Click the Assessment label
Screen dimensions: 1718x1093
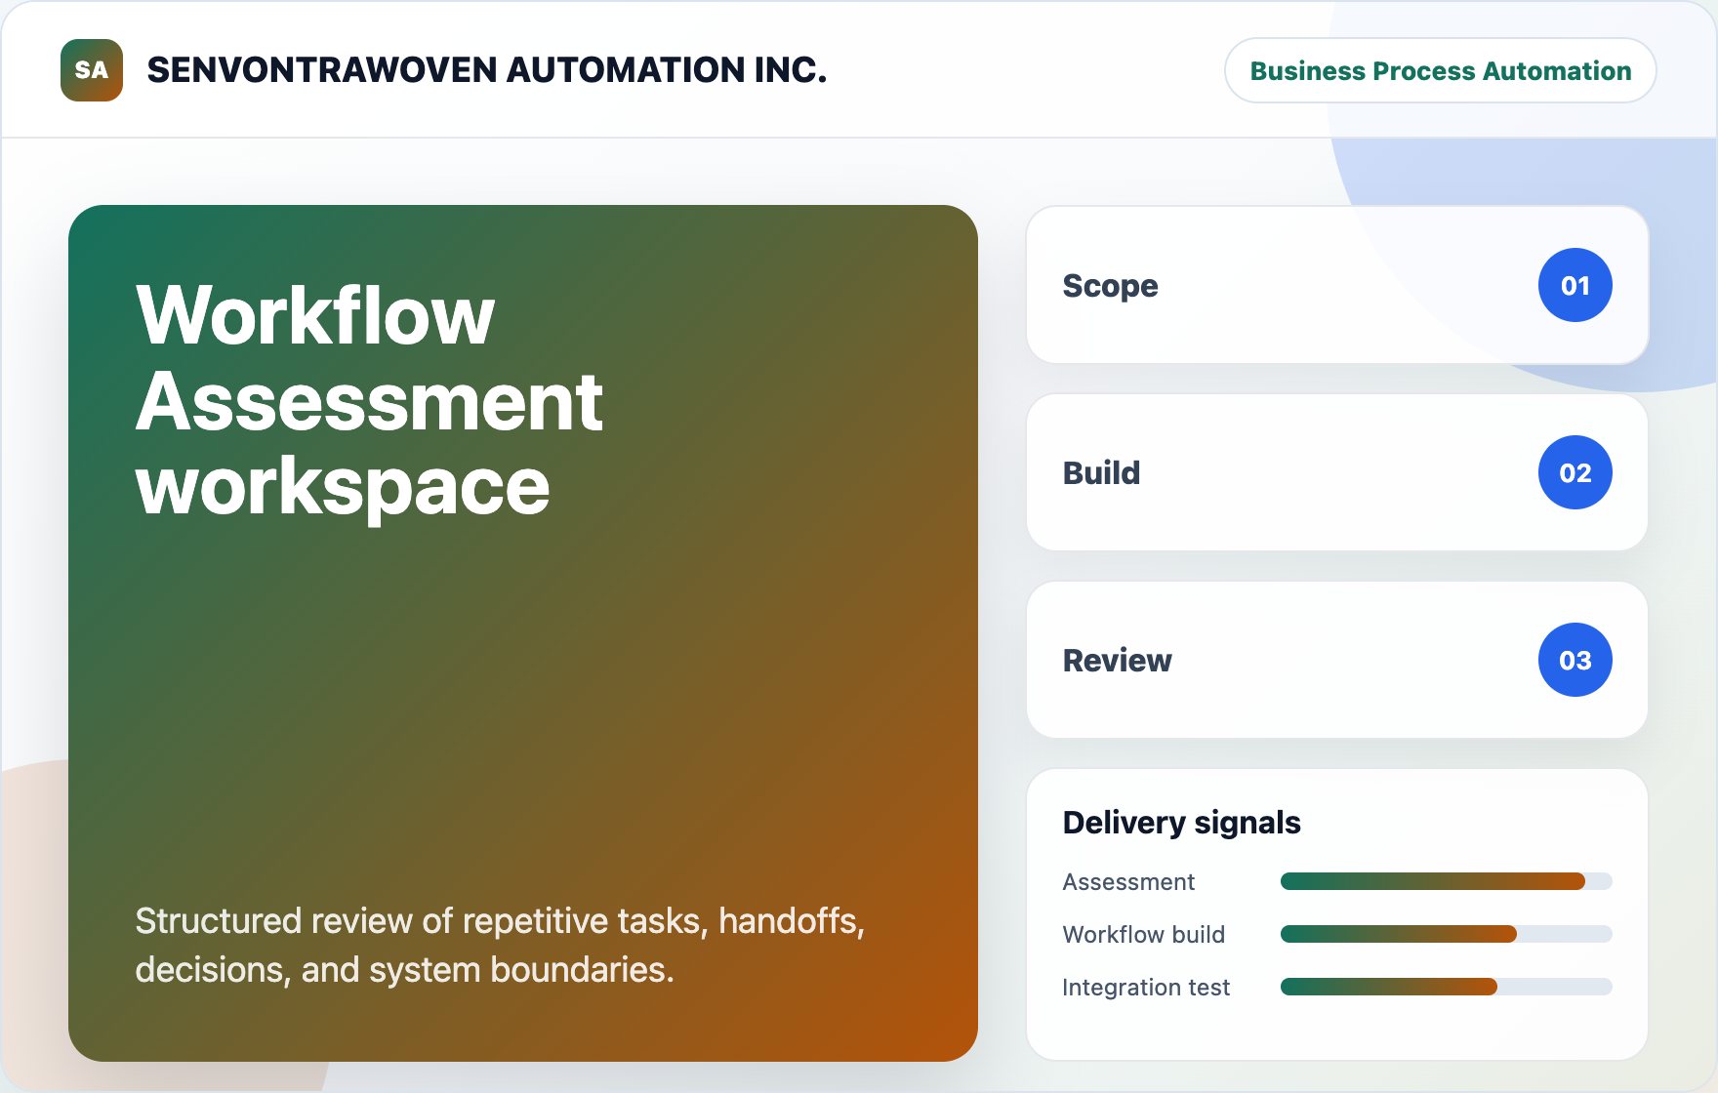[x=1128, y=881]
